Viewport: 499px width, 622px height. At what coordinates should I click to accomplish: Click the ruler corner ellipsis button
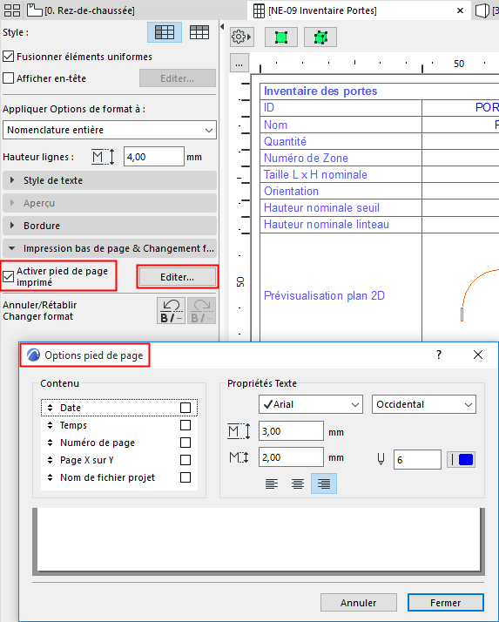pos(239,64)
